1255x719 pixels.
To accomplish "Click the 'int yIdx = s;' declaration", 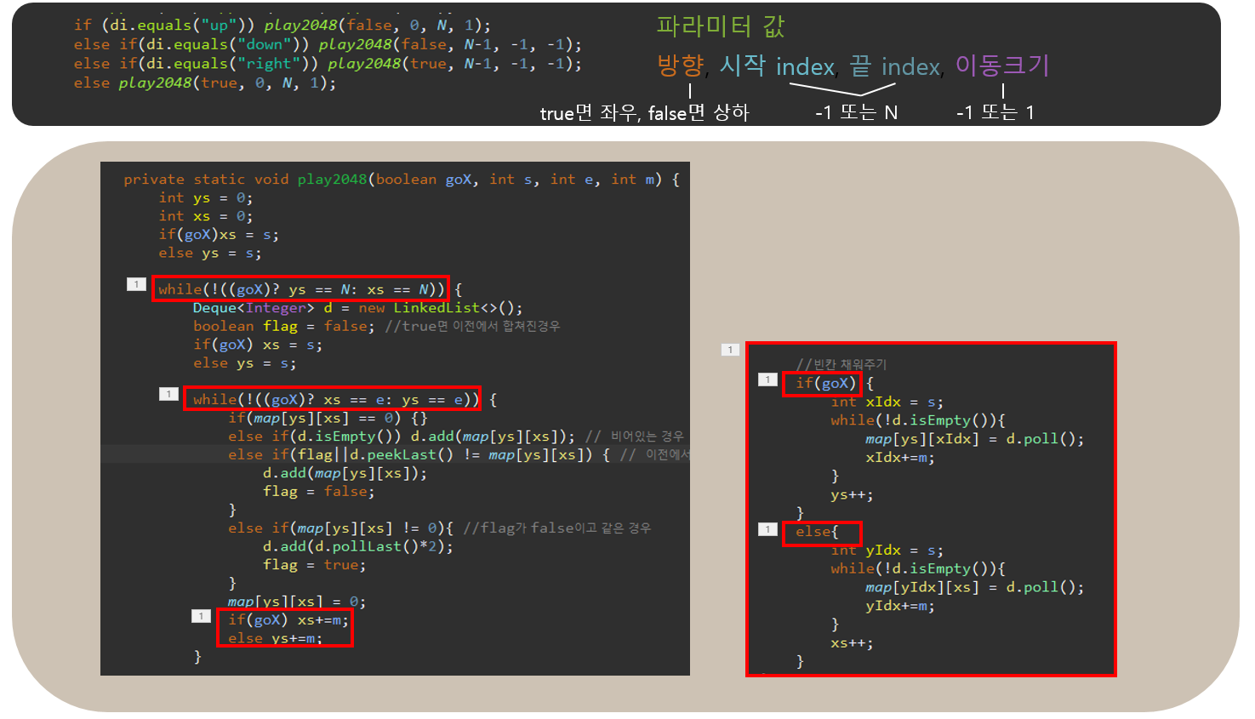I will click(887, 551).
